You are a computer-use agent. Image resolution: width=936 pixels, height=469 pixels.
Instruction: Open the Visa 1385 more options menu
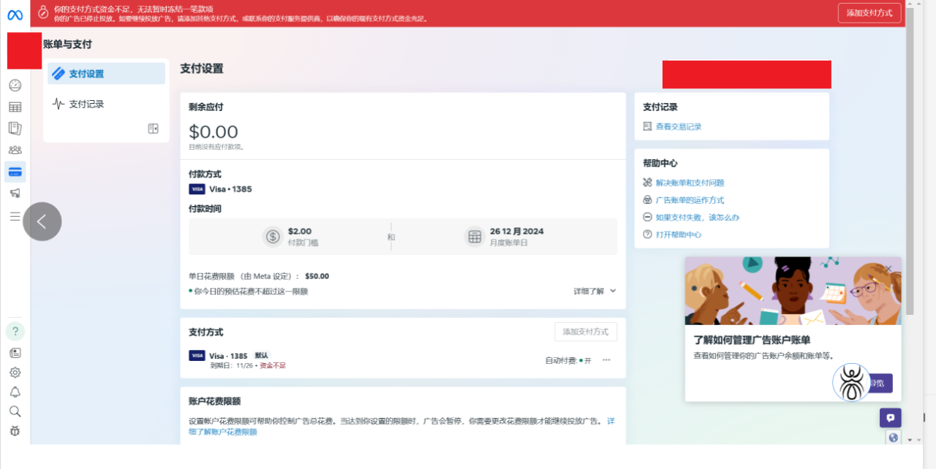606,360
